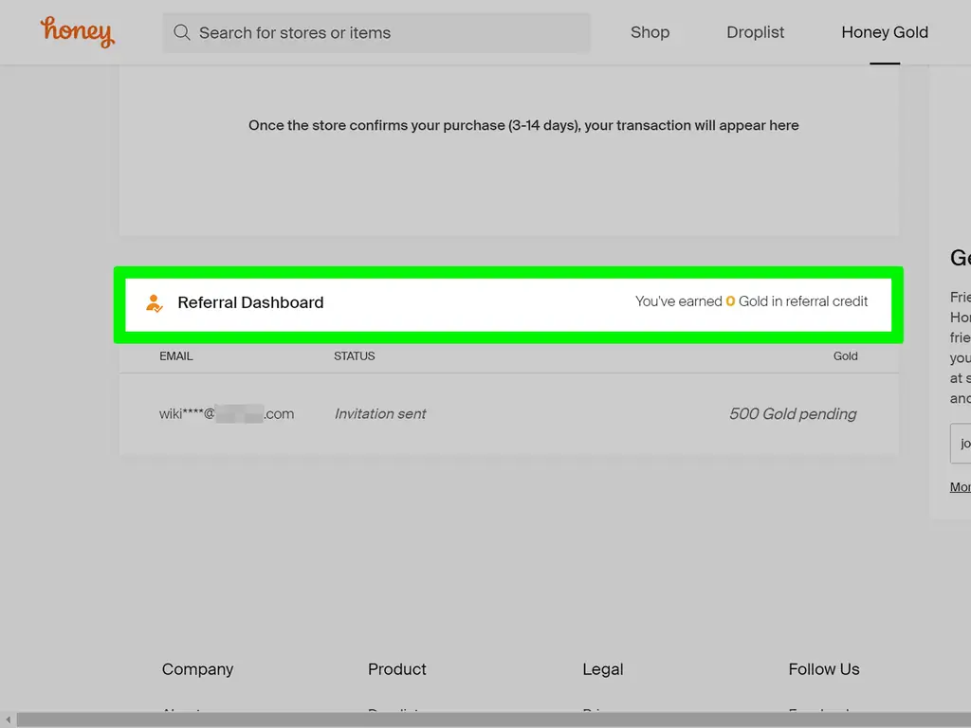Open the Shop page
The height and width of the screenshot is (728, 971).
point(650,32)
